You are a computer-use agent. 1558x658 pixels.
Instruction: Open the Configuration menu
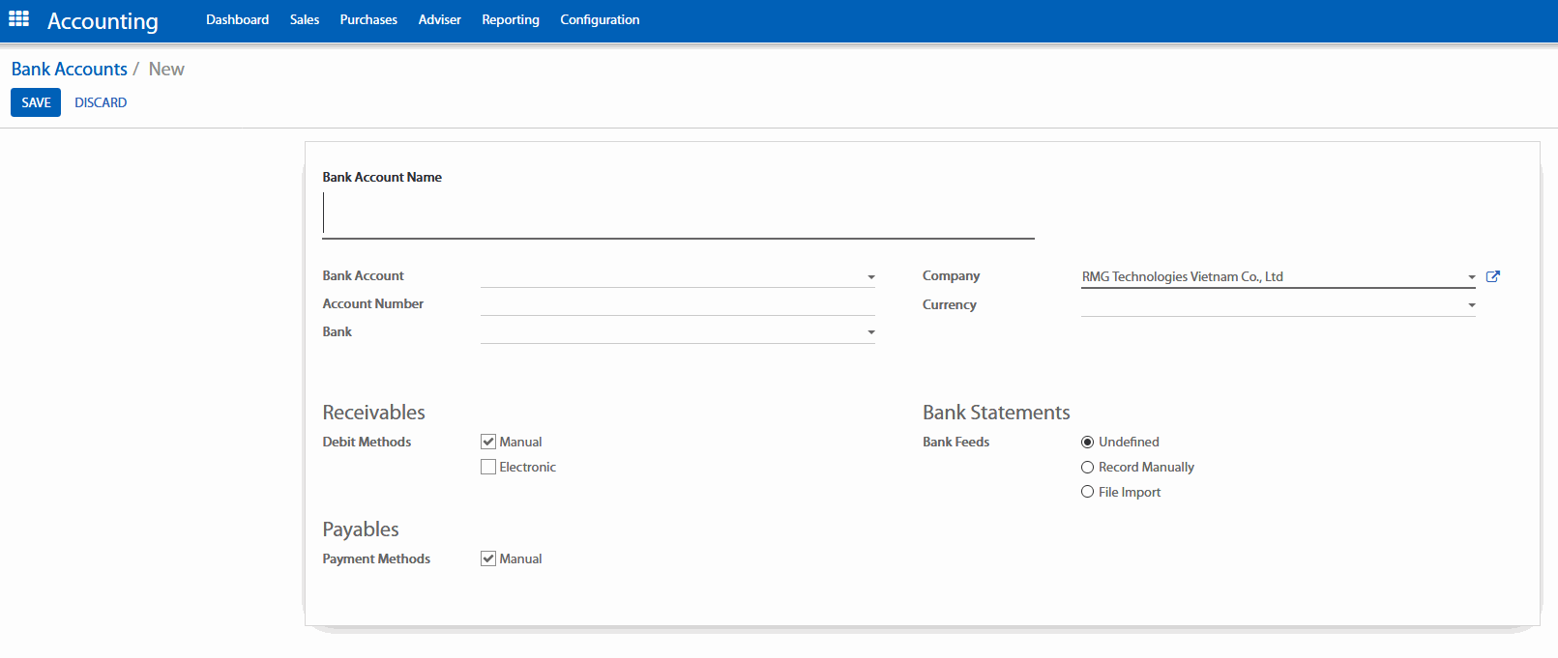tap(600, 19)
